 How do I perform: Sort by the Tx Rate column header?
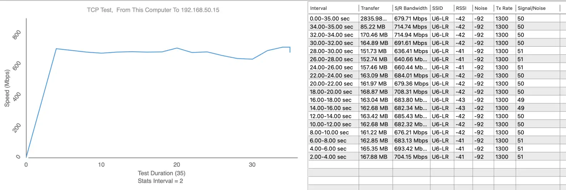coord(504,8)
